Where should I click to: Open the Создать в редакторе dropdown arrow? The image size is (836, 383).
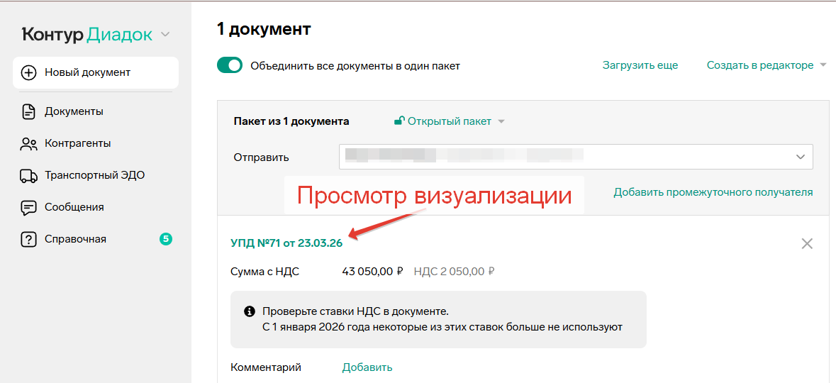[822, 66]
